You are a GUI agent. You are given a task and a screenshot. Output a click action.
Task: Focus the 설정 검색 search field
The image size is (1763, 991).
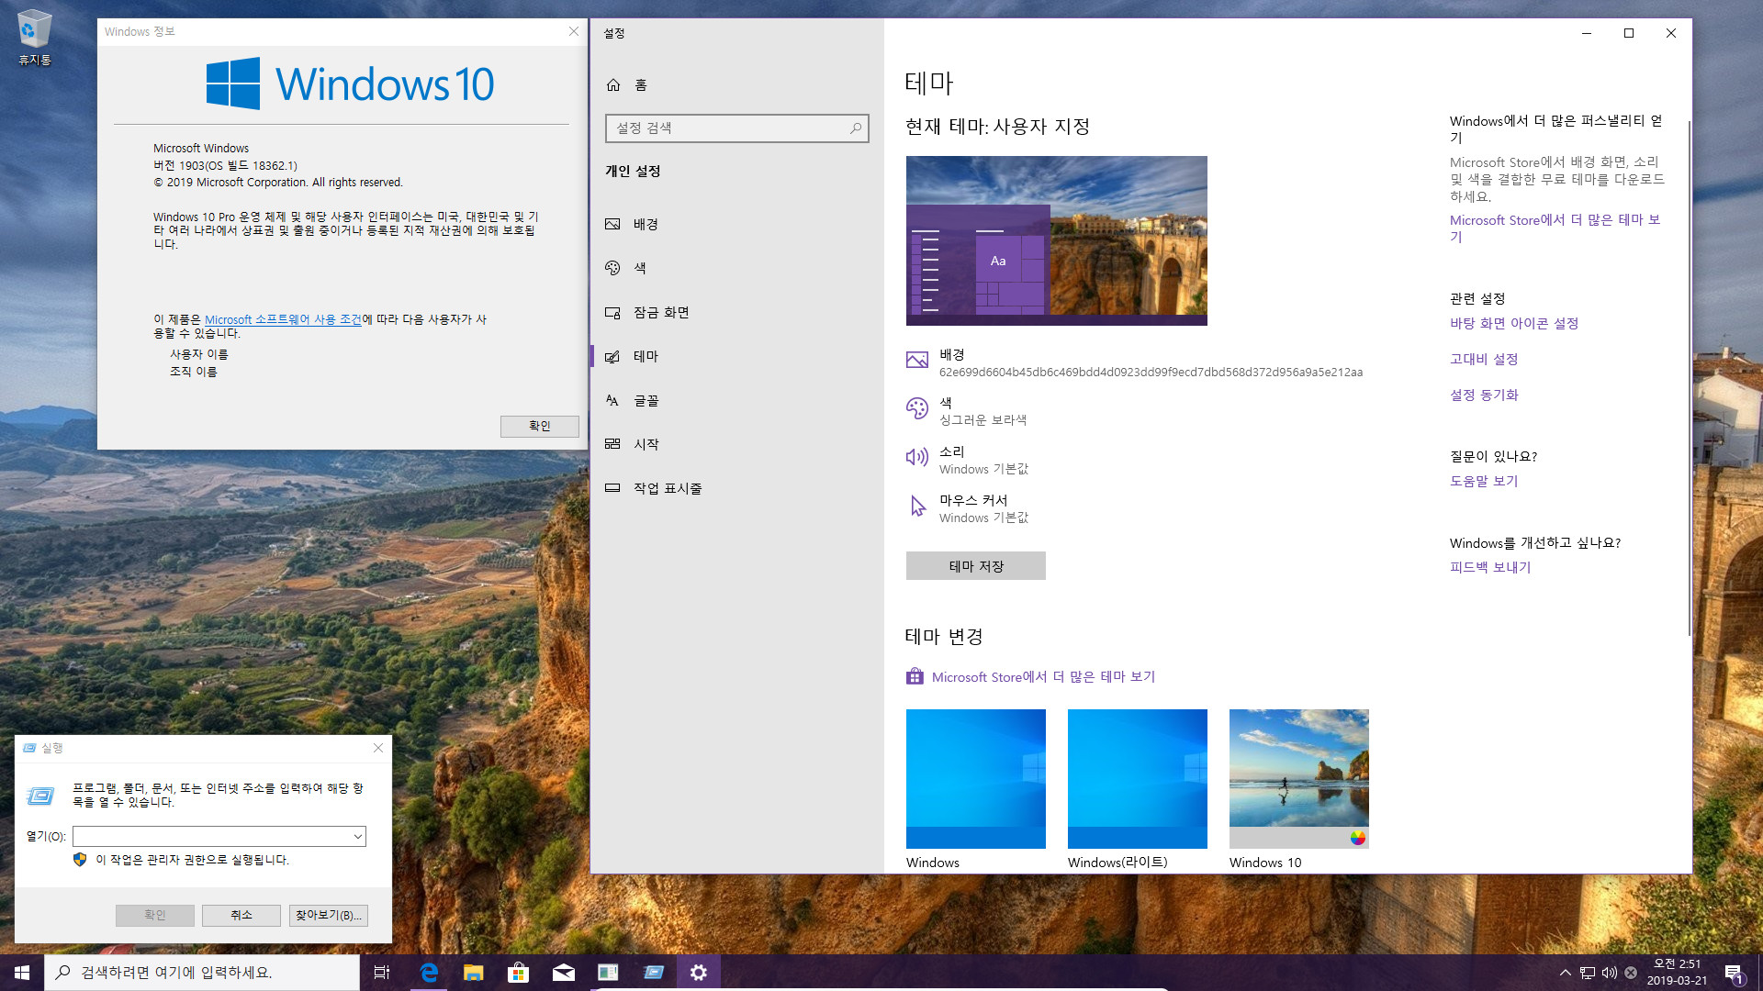point(736,128)
